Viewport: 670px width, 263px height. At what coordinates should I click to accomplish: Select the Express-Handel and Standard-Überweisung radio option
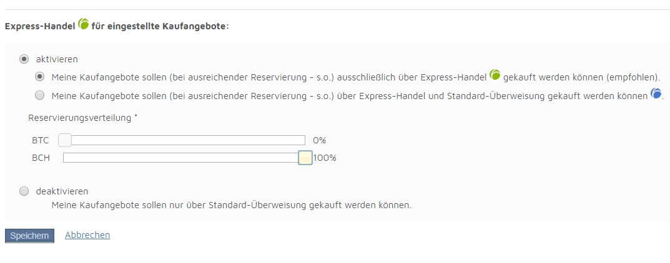pos(40,95)
